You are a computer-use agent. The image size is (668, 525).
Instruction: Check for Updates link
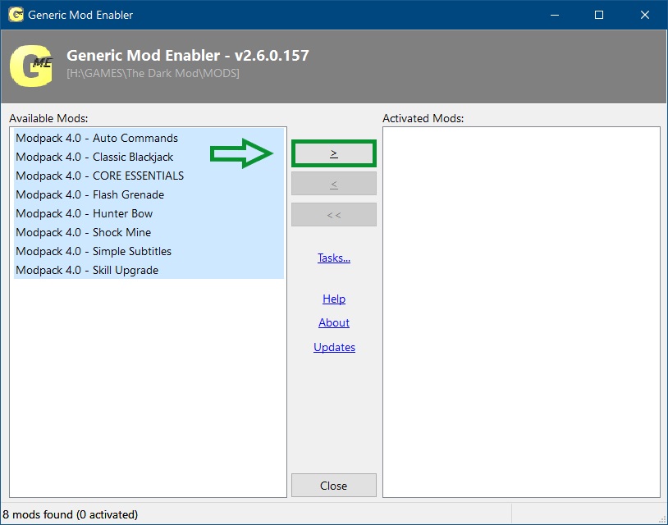[334, 347]
